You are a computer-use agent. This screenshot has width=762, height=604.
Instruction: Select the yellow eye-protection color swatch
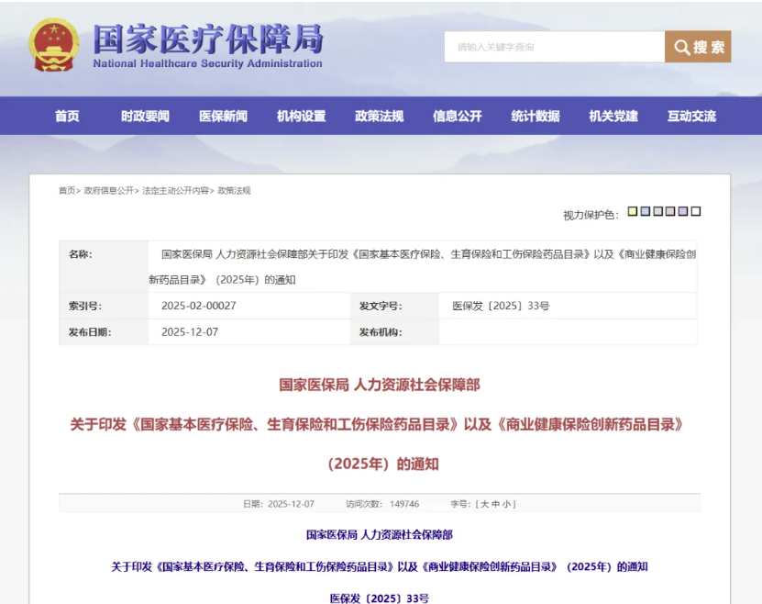(x=633, y=212)
